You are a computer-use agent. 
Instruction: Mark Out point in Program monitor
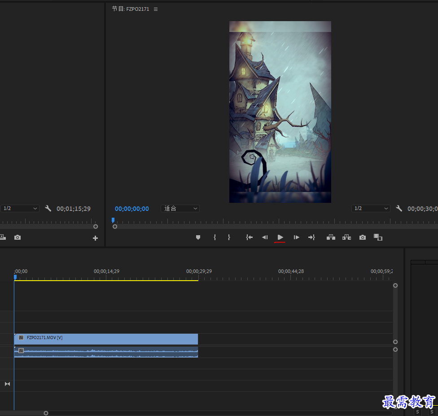(x=229, y=237)
